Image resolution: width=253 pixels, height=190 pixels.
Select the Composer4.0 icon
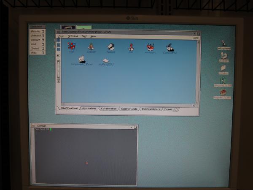(170, 47)
